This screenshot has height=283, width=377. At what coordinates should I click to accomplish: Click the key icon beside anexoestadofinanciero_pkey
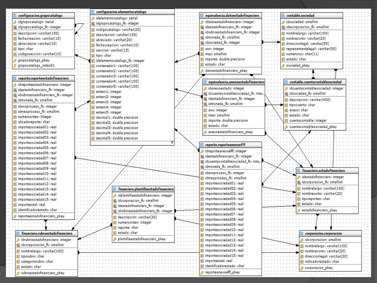205,132
